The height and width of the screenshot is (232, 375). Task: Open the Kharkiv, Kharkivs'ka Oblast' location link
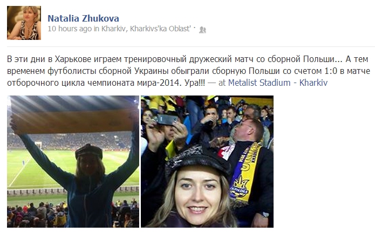[146, 29]
